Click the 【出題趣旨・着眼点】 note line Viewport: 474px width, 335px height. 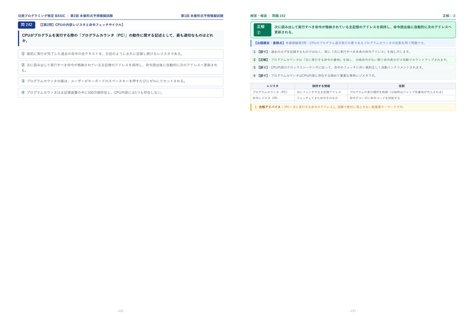click(353, 43)
